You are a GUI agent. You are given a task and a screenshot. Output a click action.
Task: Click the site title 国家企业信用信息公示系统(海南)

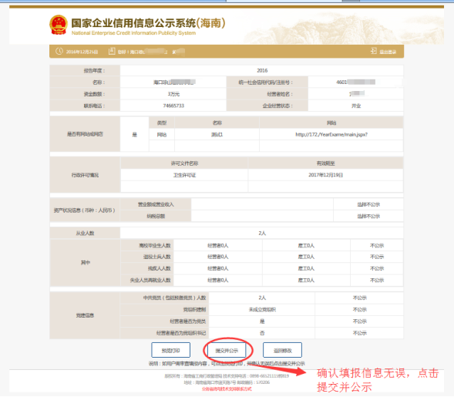148,23
